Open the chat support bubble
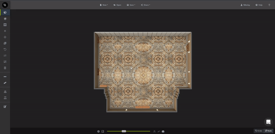Viewport: 275px width, 134px height. [x=268, y=122]
